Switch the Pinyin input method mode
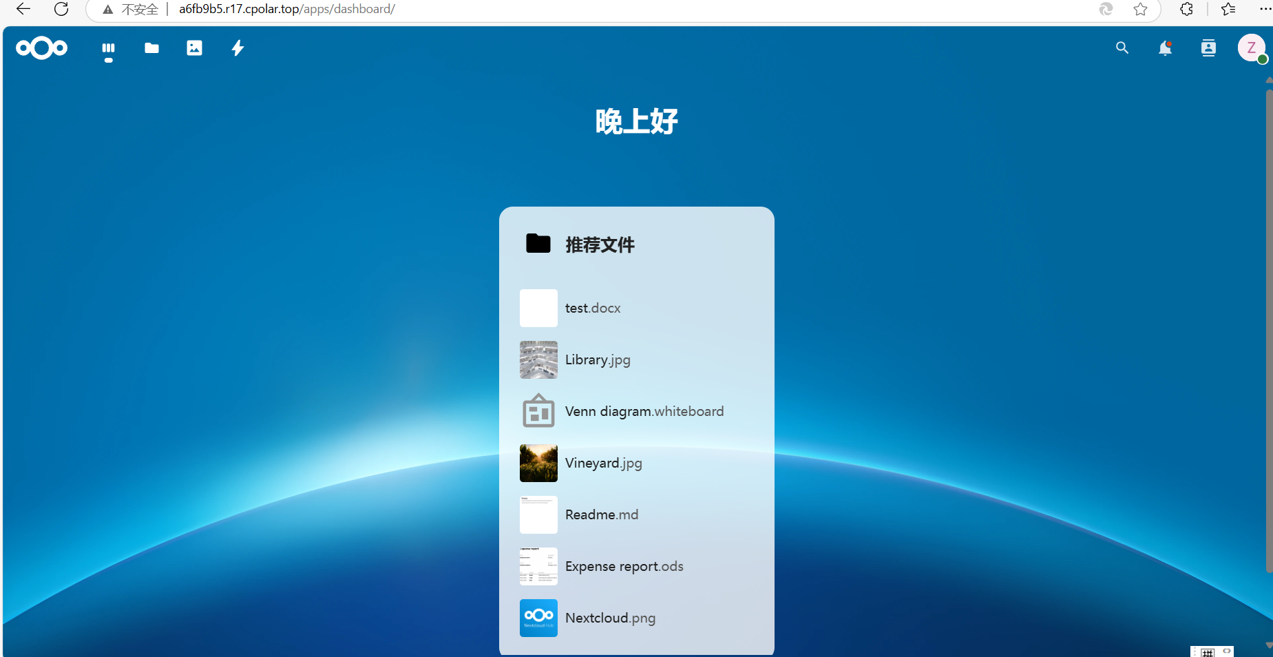 1207,651
